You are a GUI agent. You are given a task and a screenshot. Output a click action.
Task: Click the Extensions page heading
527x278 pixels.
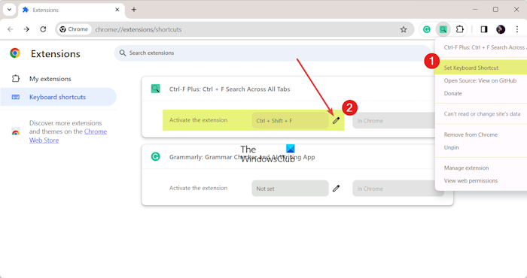56,53
